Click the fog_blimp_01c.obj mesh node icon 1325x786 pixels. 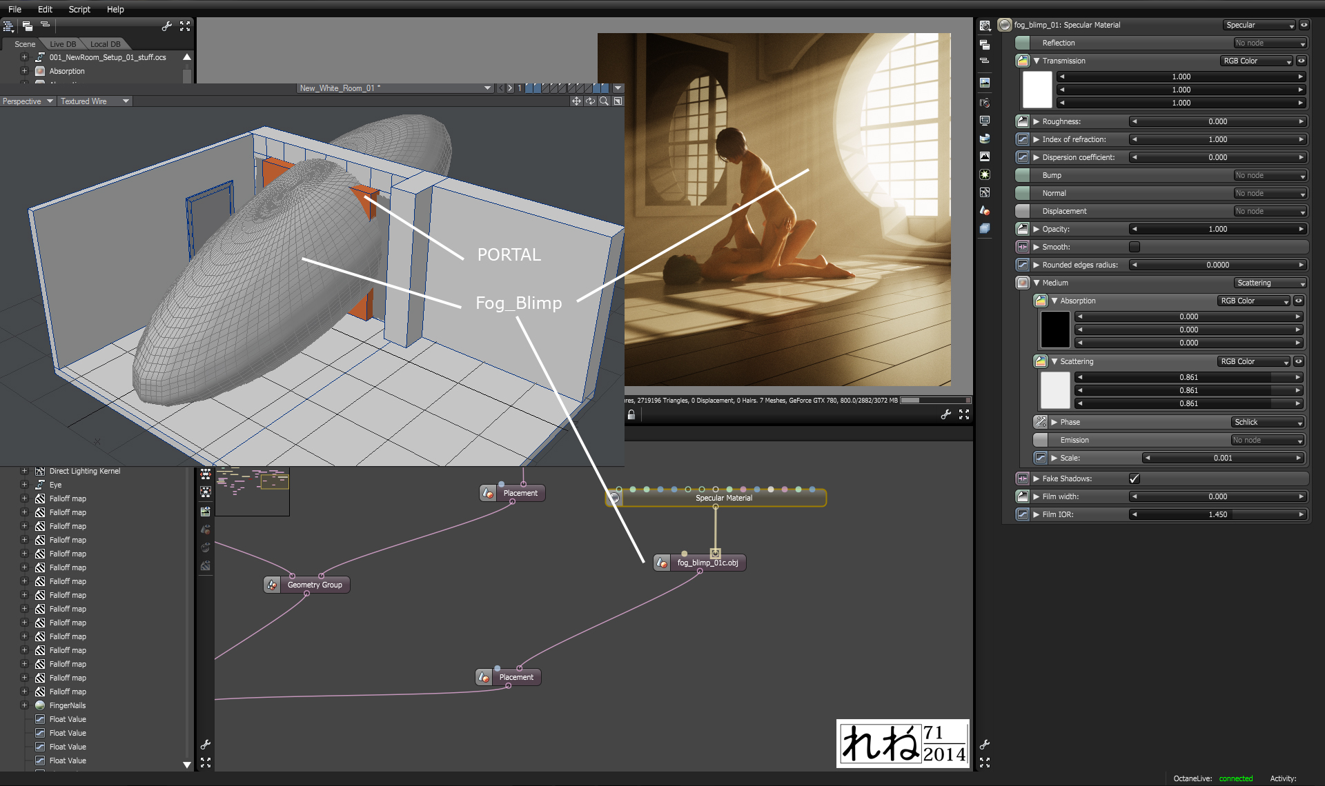(x=662, y=563)
